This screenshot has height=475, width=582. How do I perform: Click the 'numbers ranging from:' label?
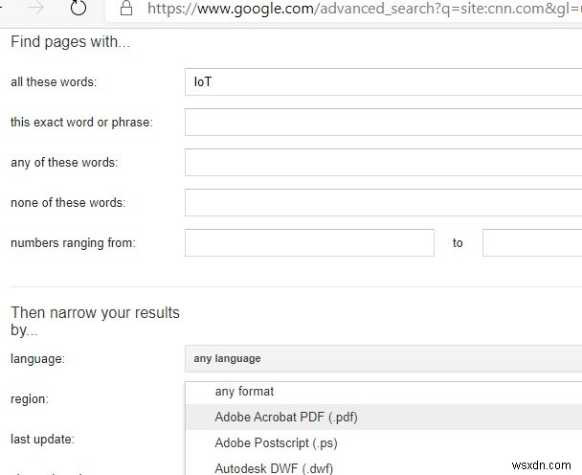click(73, 243)
